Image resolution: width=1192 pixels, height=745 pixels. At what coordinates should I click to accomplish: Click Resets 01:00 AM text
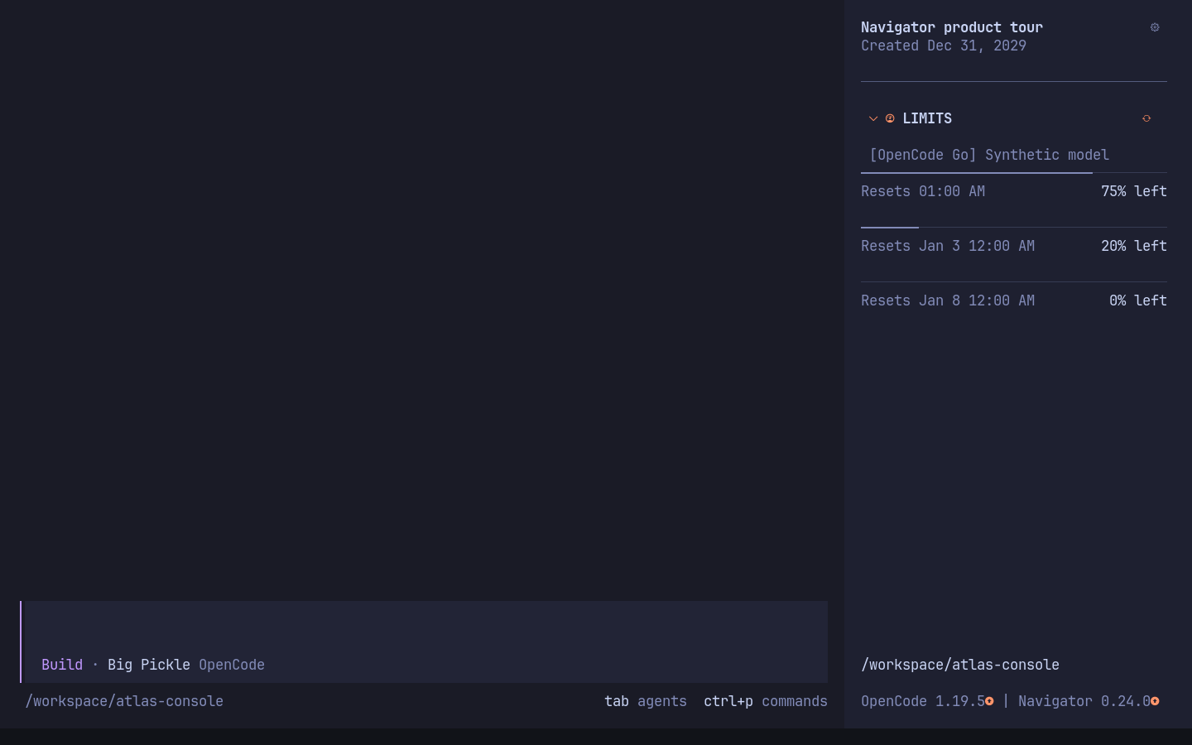tap(923, 191)
